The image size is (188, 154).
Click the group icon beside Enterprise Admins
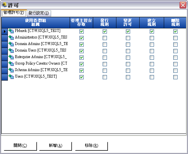(x=11, y=57)
